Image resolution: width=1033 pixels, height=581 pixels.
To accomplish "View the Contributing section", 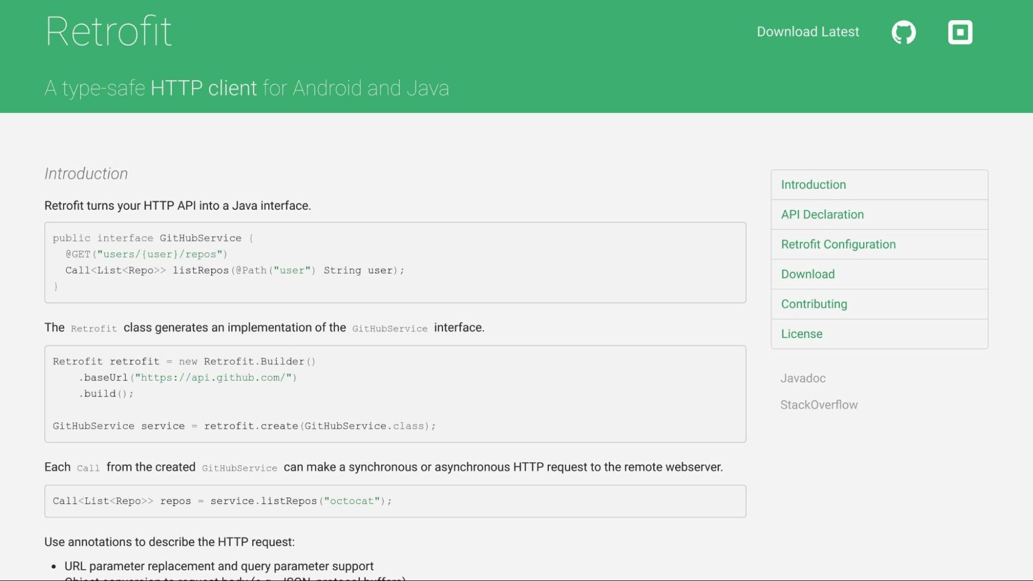I will [x=814, y=304].
